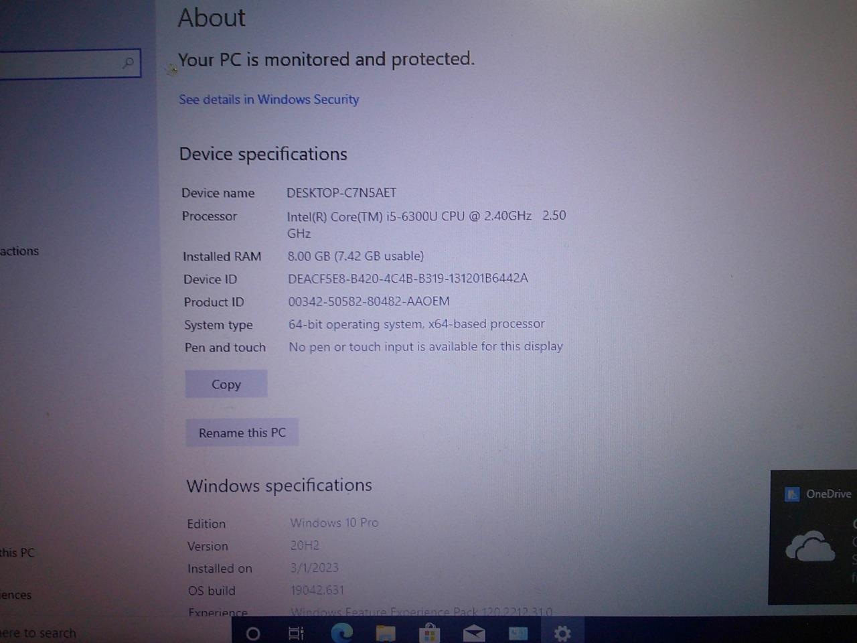Select the 8.00 GB installed RAM value

pos(356,256)
